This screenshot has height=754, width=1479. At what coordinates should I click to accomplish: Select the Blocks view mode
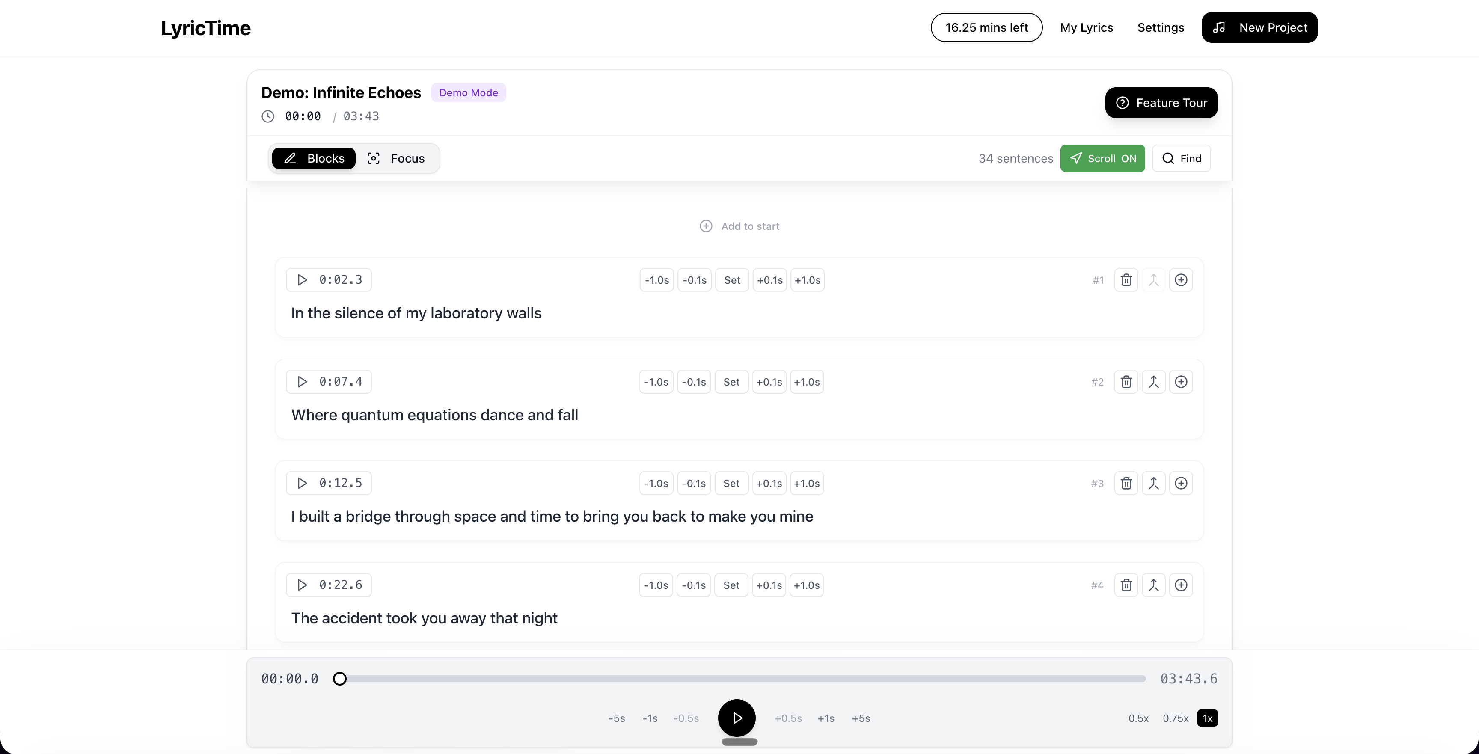click(314, 158)
